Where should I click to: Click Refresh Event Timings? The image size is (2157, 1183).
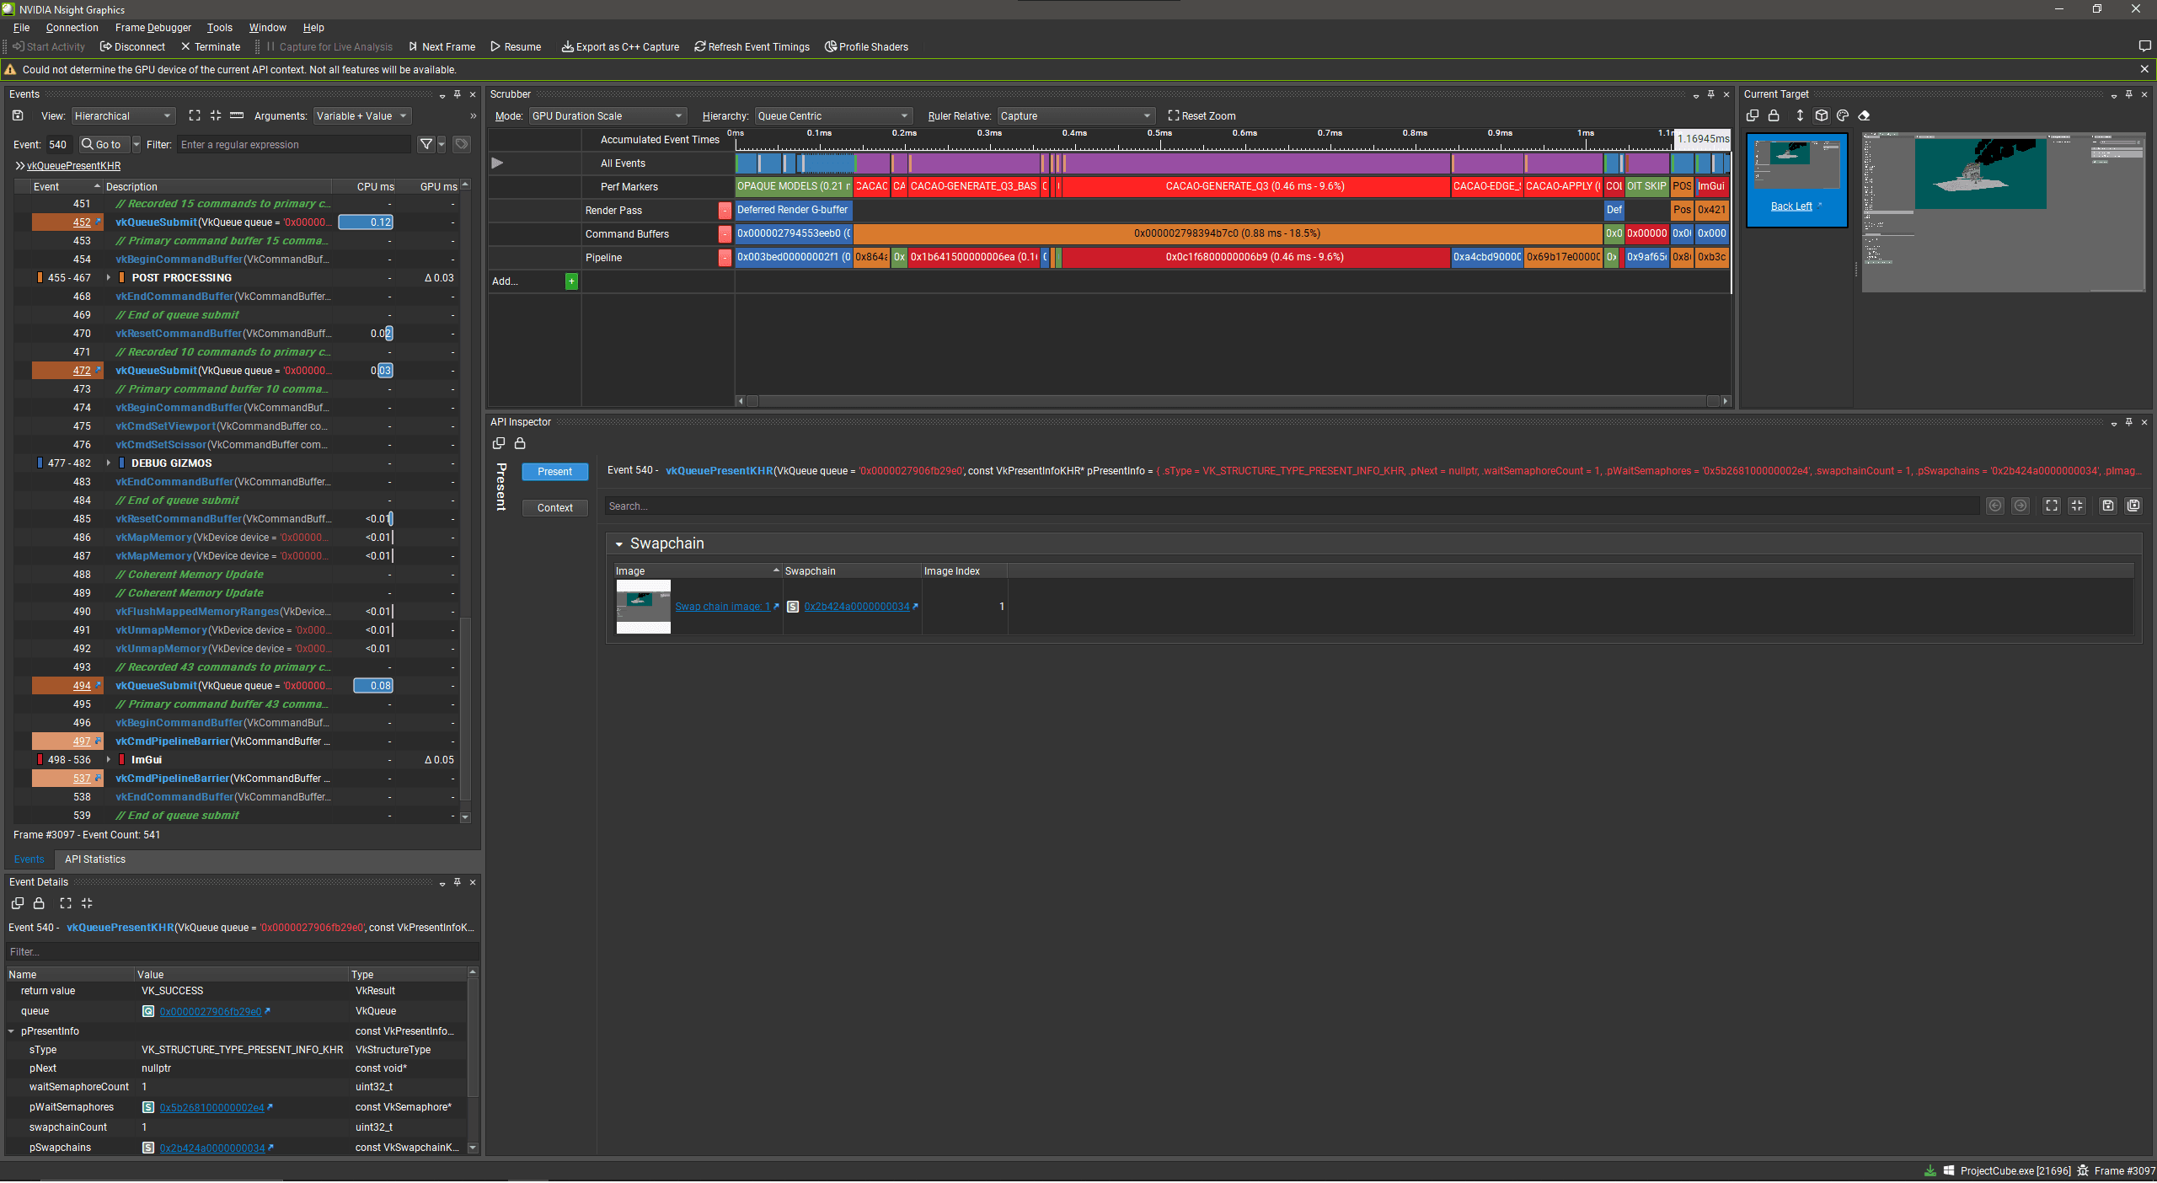pos(752,47)
